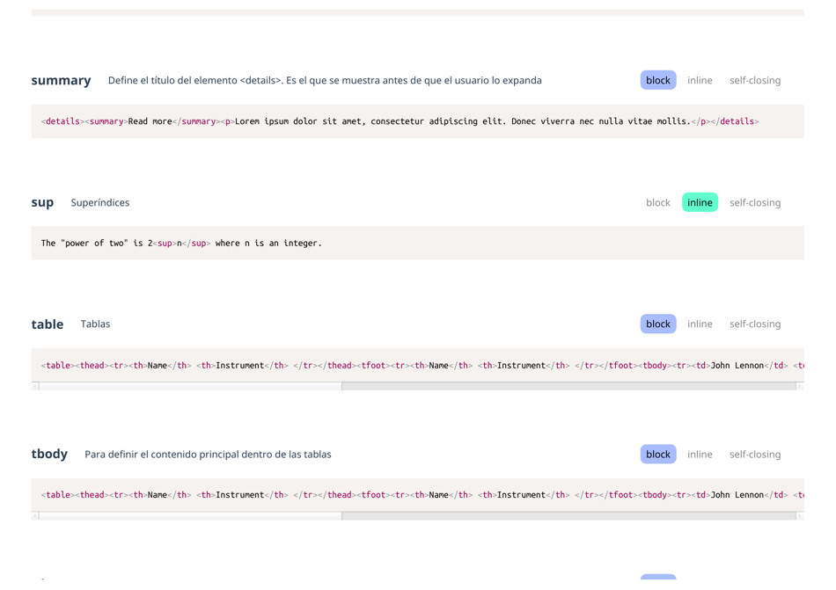Enable the "block" badge beside tbody
This screenshot has width=836, height=590.
pos(657,454)
